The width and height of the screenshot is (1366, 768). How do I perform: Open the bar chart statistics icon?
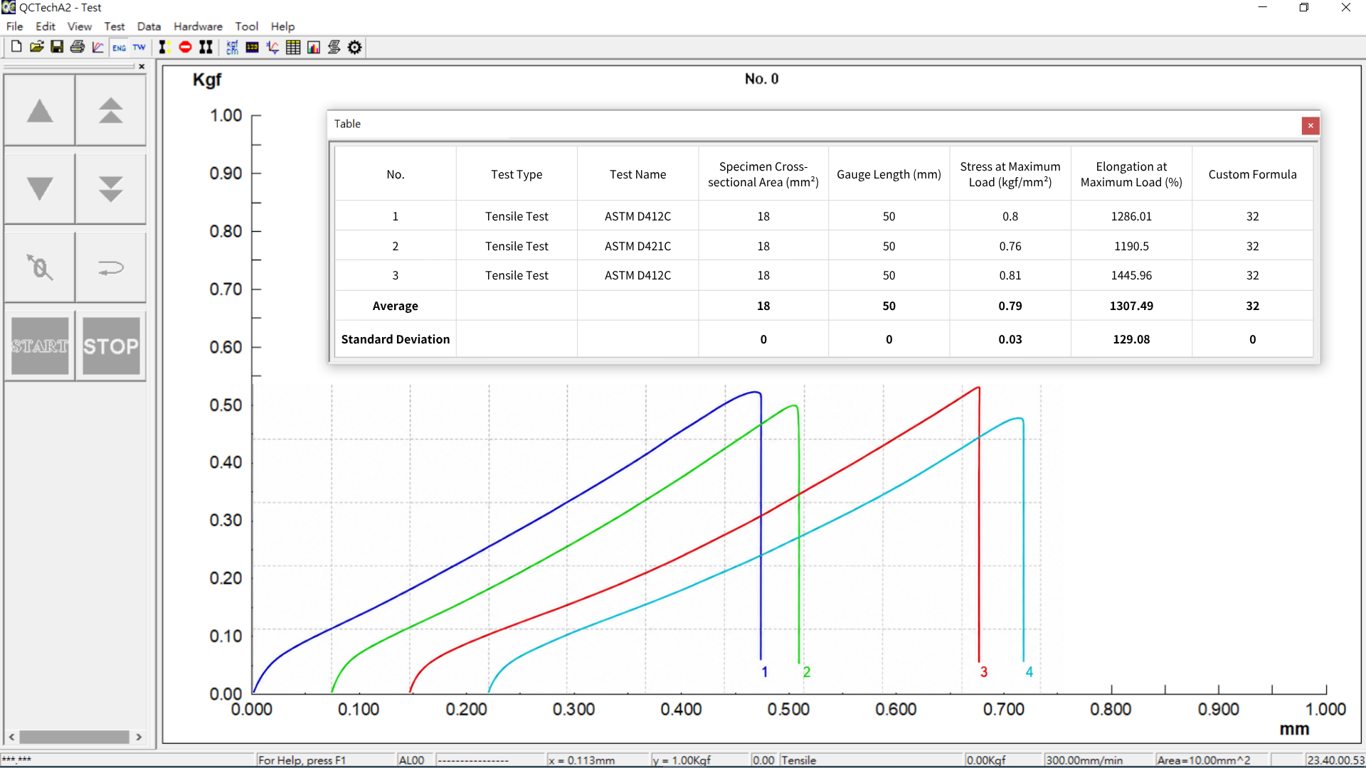point(314,47)
